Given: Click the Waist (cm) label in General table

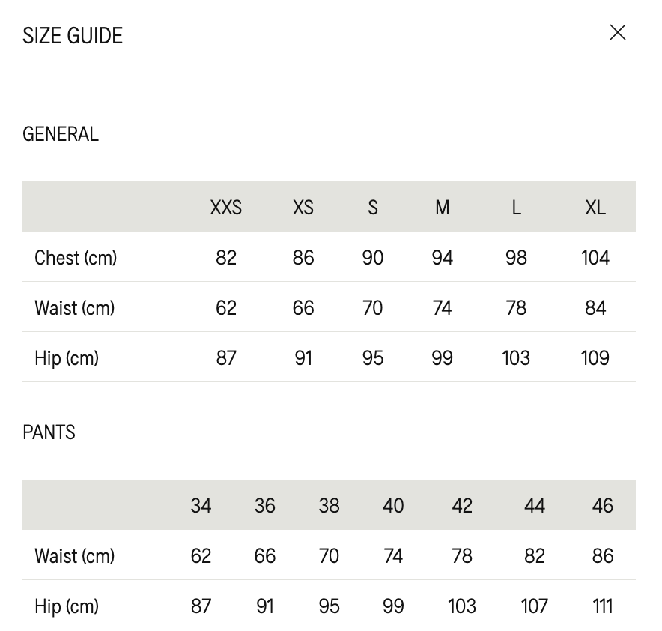Looking at the screenshot, I should [75, 308].
